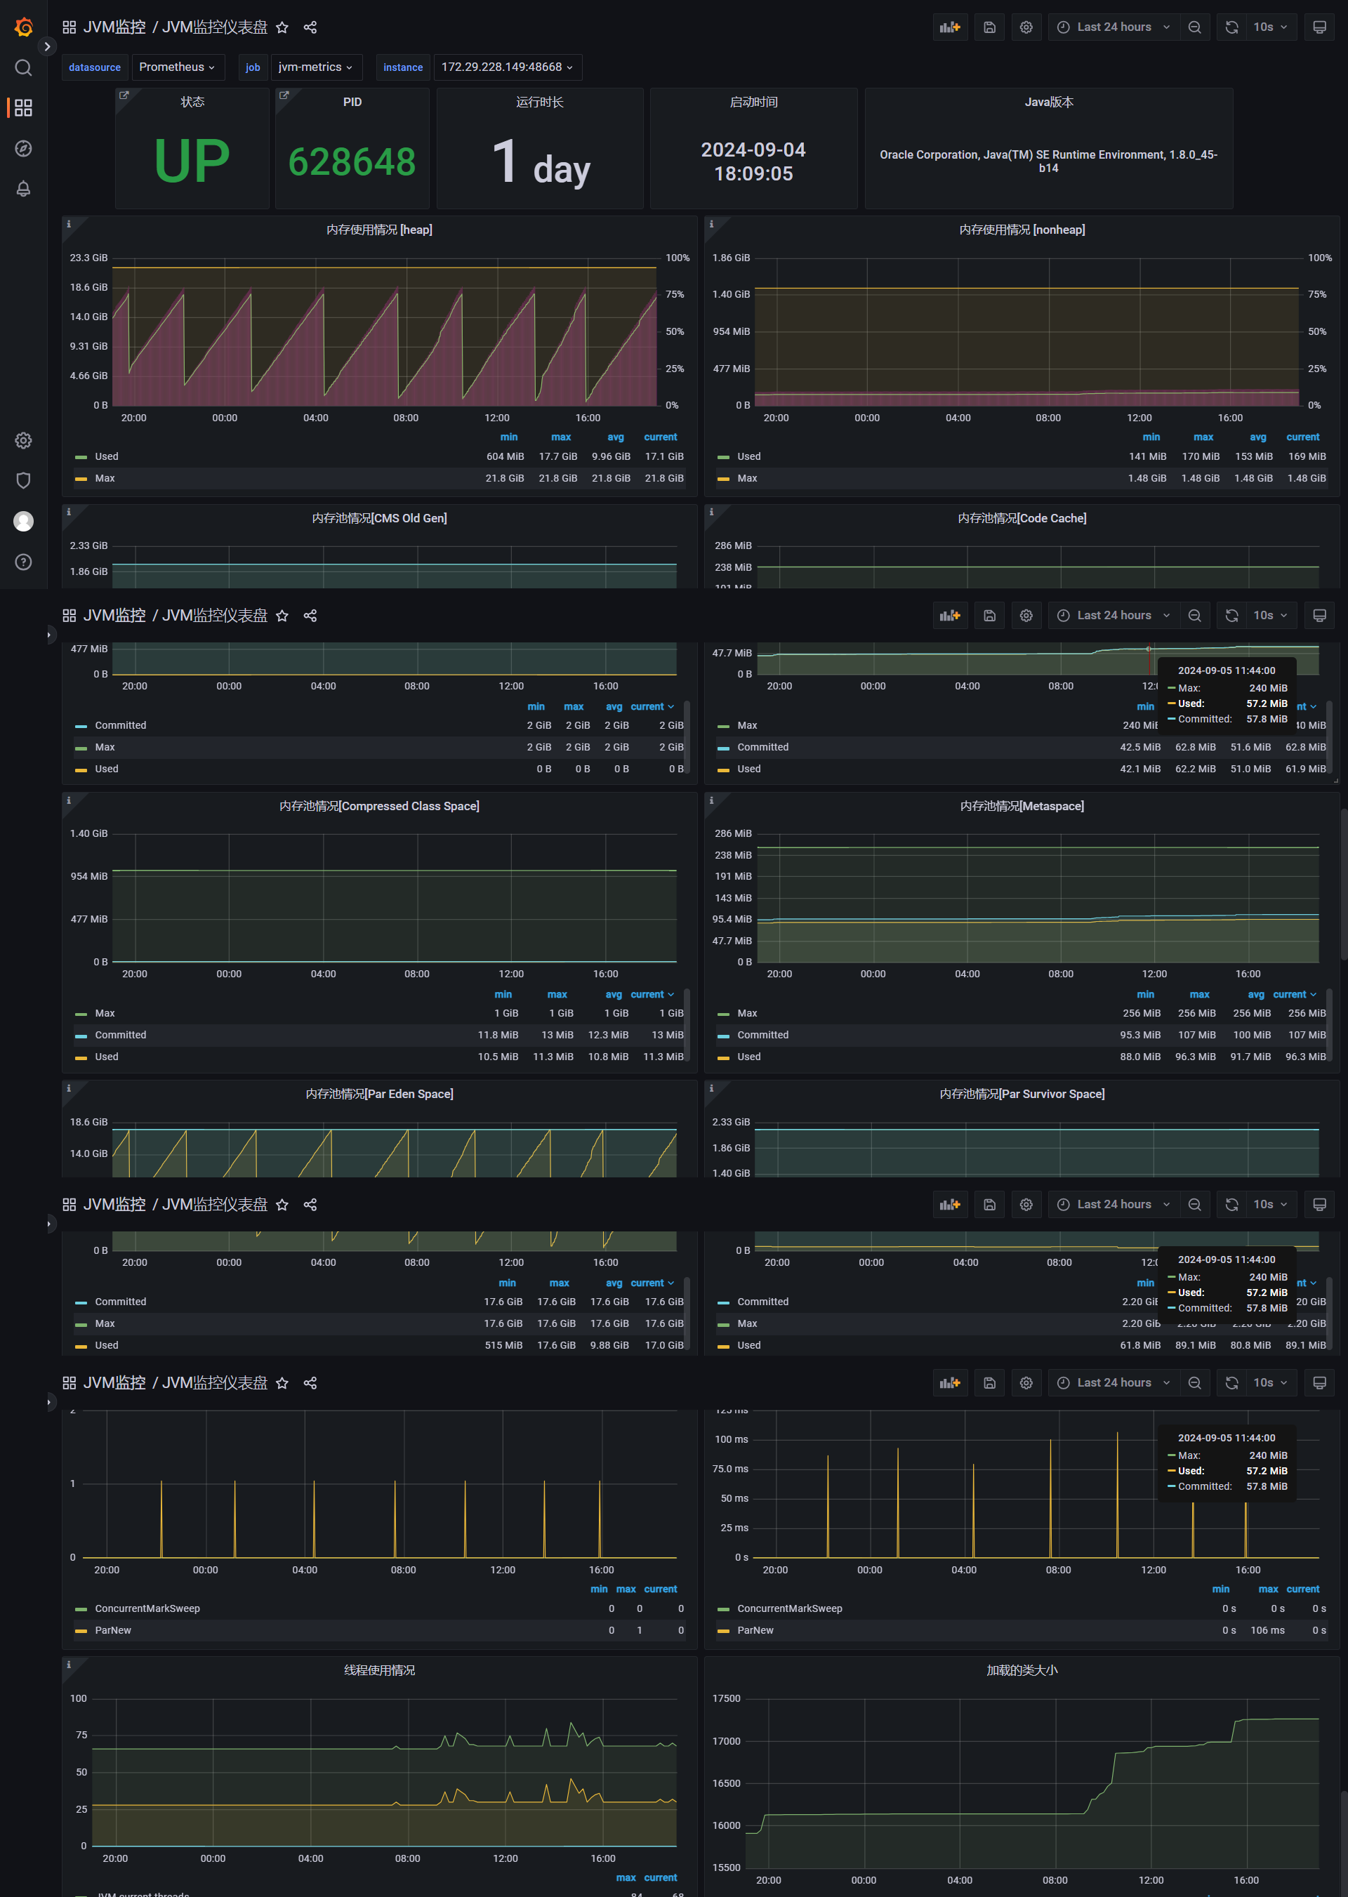
Task: Open the Search dashboards magnifier icon
Action: (x=23, y=68)
